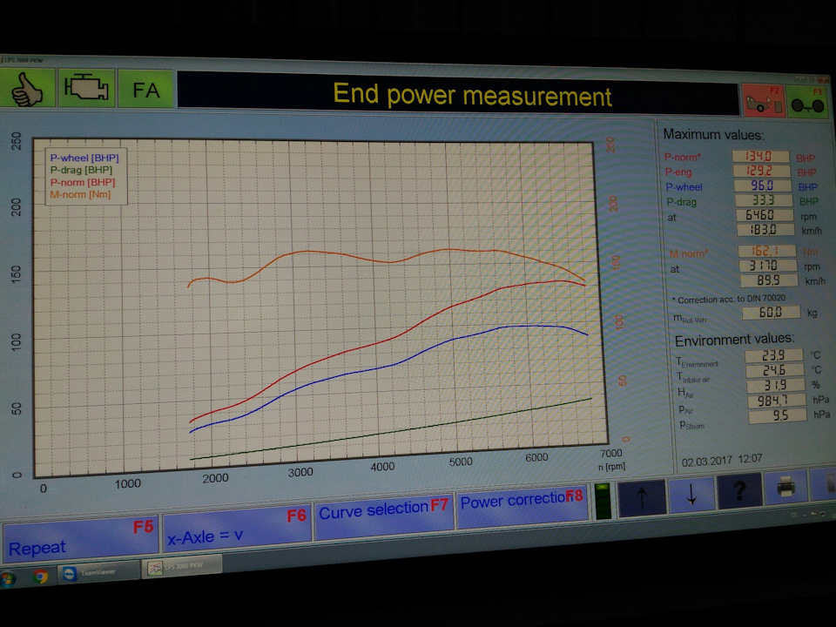836x627 pixels.
Task: Click the red F2 vehicle icon
Action: coord(763,100)
